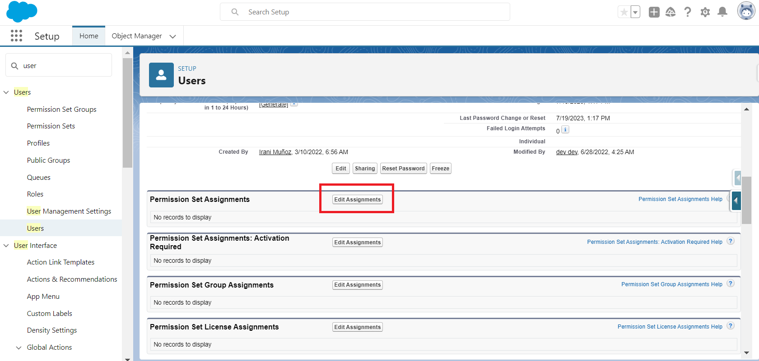Open the Guidance Center trail icon
This screenshot has width=759, height=361.
pos(671,12)
